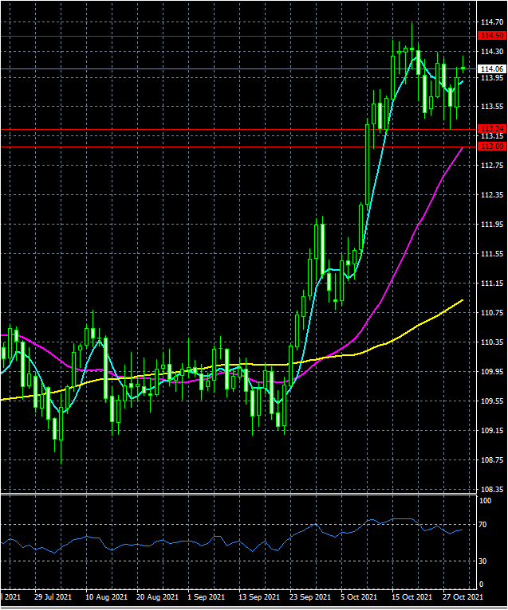This screenshot has height=610, width=508.
Task: Click the 114.50 red price level label
Action: click(492, 36)
